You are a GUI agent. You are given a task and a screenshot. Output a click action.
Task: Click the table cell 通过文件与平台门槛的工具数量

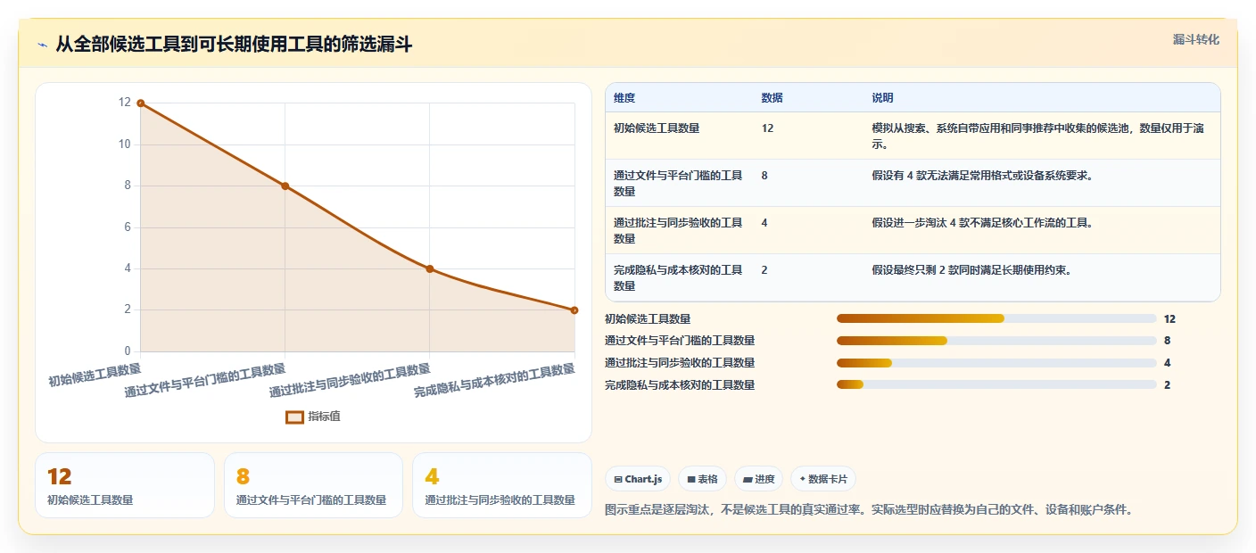coord(678,183)
